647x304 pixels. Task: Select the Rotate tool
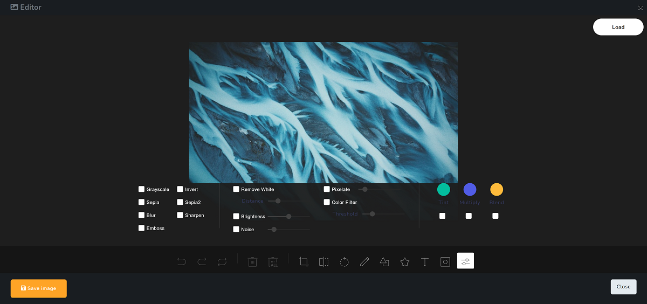(344, 262)
